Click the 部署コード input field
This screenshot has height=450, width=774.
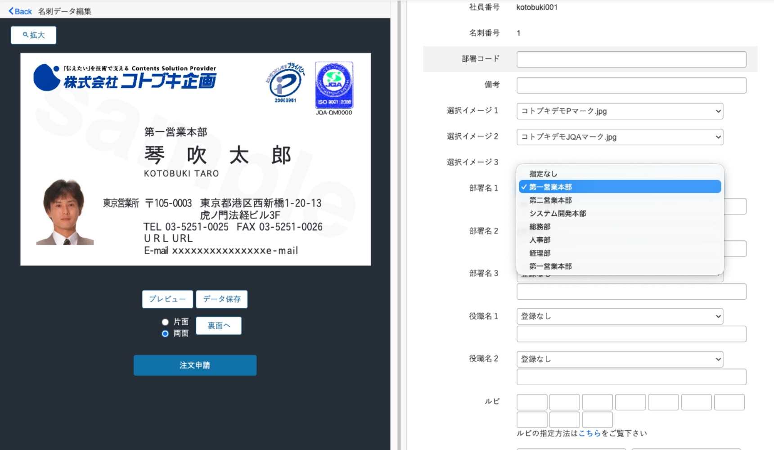(631, 59)
